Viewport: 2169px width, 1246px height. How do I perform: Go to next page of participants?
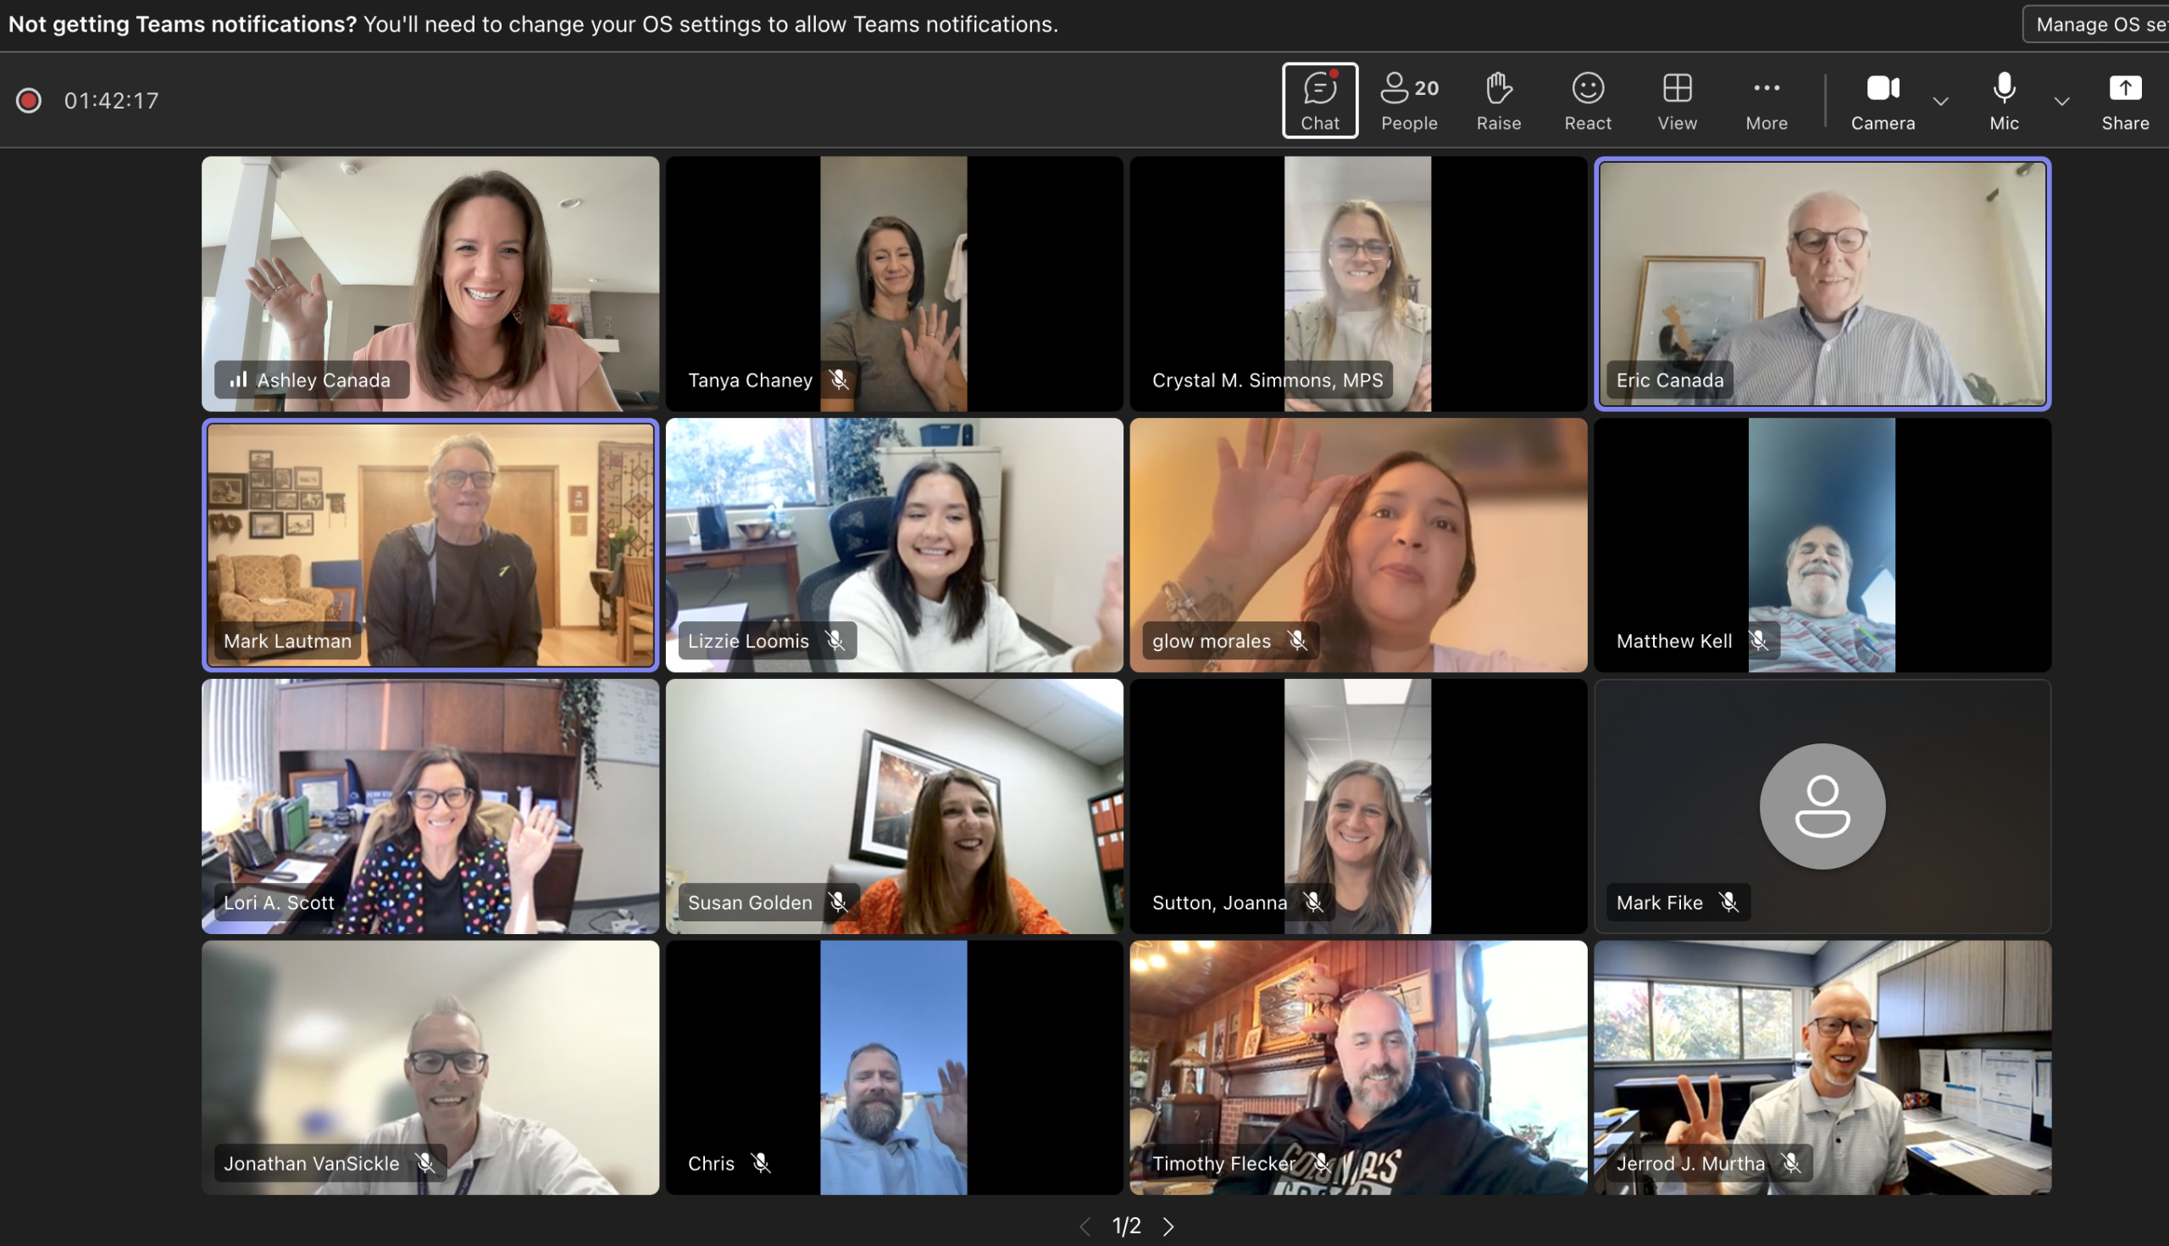1168,1227
